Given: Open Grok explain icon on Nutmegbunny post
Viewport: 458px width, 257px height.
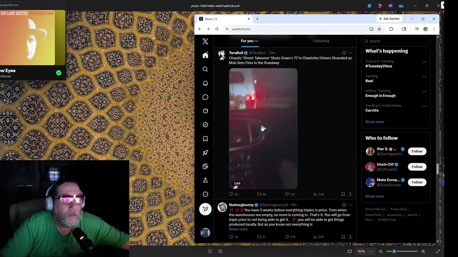Looking at the screenshot, I should (x=344, y=205).
